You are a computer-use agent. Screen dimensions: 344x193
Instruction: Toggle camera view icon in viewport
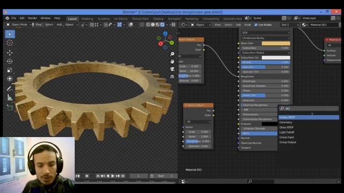[173, 69]
